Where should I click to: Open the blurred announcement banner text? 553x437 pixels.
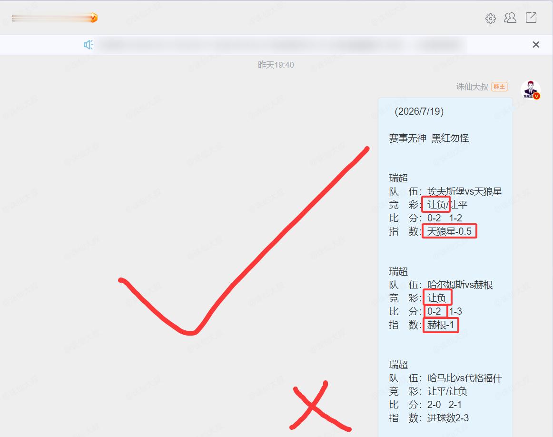282,45
